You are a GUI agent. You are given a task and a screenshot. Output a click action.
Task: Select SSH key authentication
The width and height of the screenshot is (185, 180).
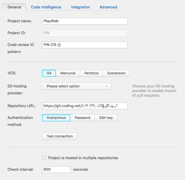coord(106,118)
